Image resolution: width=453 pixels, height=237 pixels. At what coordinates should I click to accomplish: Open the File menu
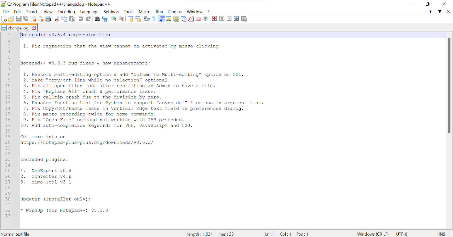tap(6, 12)
